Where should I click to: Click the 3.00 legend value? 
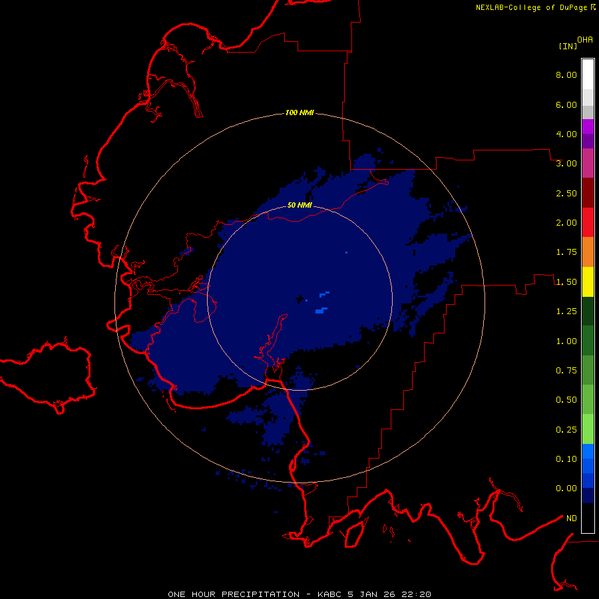566,164
